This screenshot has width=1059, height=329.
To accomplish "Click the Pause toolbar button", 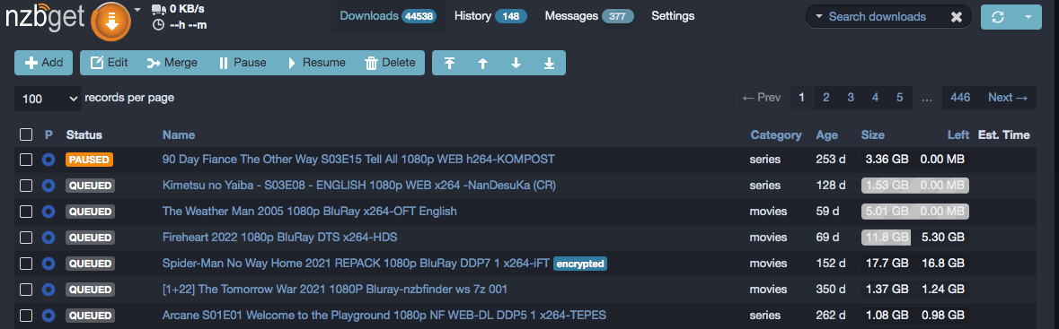I will pos(243,63).
